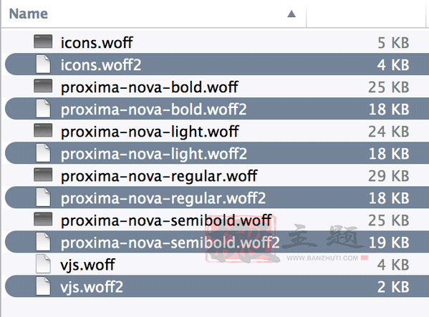Click the proxima-nova-light.woff file icon
This screenshot has height=317, width=429.
(43, 130)
